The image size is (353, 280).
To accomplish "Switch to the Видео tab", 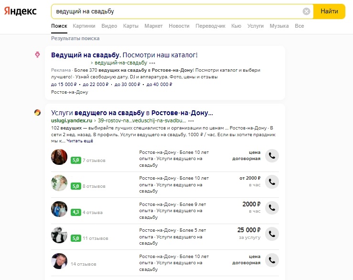I will coord(109,26).
